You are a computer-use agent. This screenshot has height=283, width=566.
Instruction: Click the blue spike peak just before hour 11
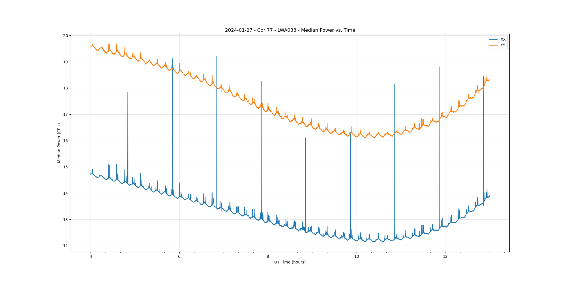[395, 84]
